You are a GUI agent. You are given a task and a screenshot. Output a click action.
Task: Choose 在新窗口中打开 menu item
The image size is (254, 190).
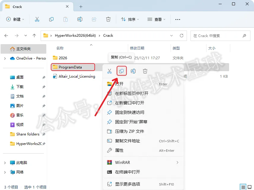click(x=143, y=103)
